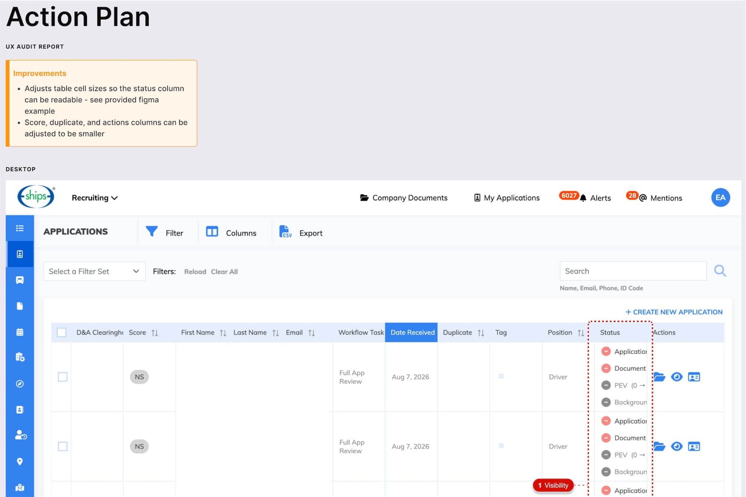Sort by First Name column
This screenshot has width=746, height=497.
[x=223, y=333]
